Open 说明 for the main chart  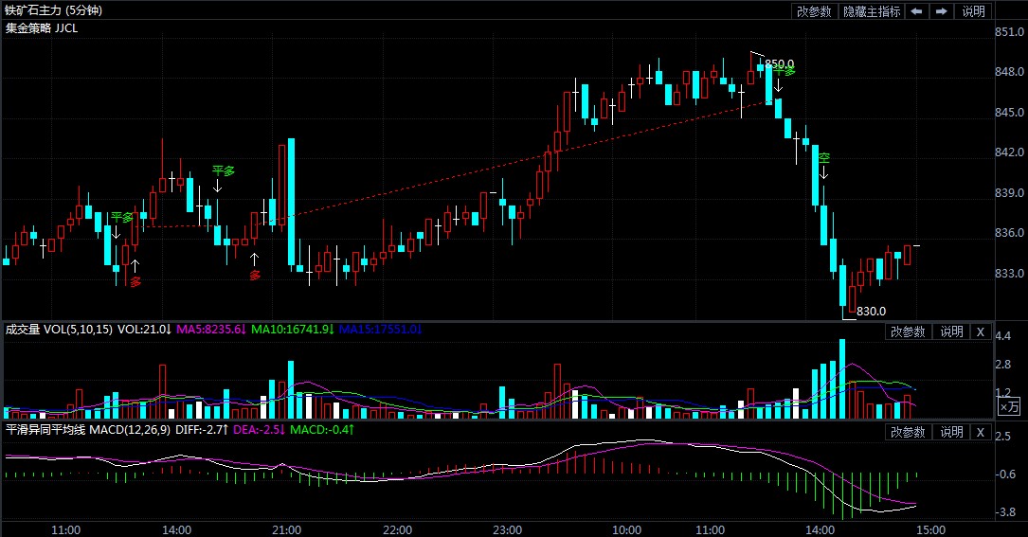click(973, 11)
